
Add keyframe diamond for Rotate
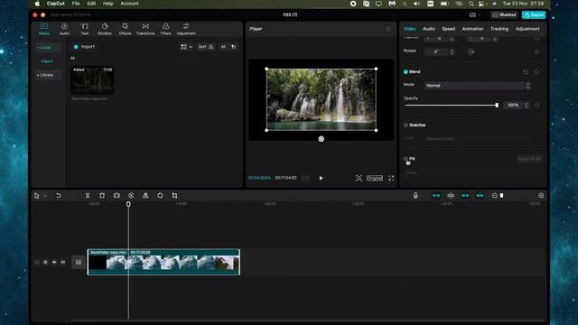point(536,52)
